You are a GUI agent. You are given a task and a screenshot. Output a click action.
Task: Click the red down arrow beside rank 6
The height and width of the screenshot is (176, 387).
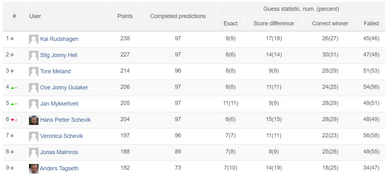12,120
